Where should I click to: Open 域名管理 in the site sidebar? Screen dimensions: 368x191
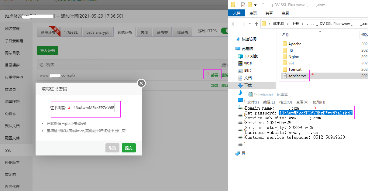(x=12, y=29)
